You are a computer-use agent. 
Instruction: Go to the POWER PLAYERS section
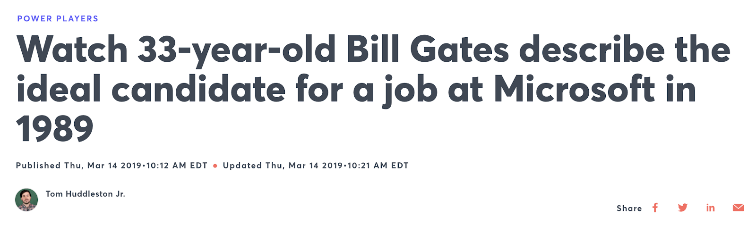pyautogui.click(x=58, y=19)
